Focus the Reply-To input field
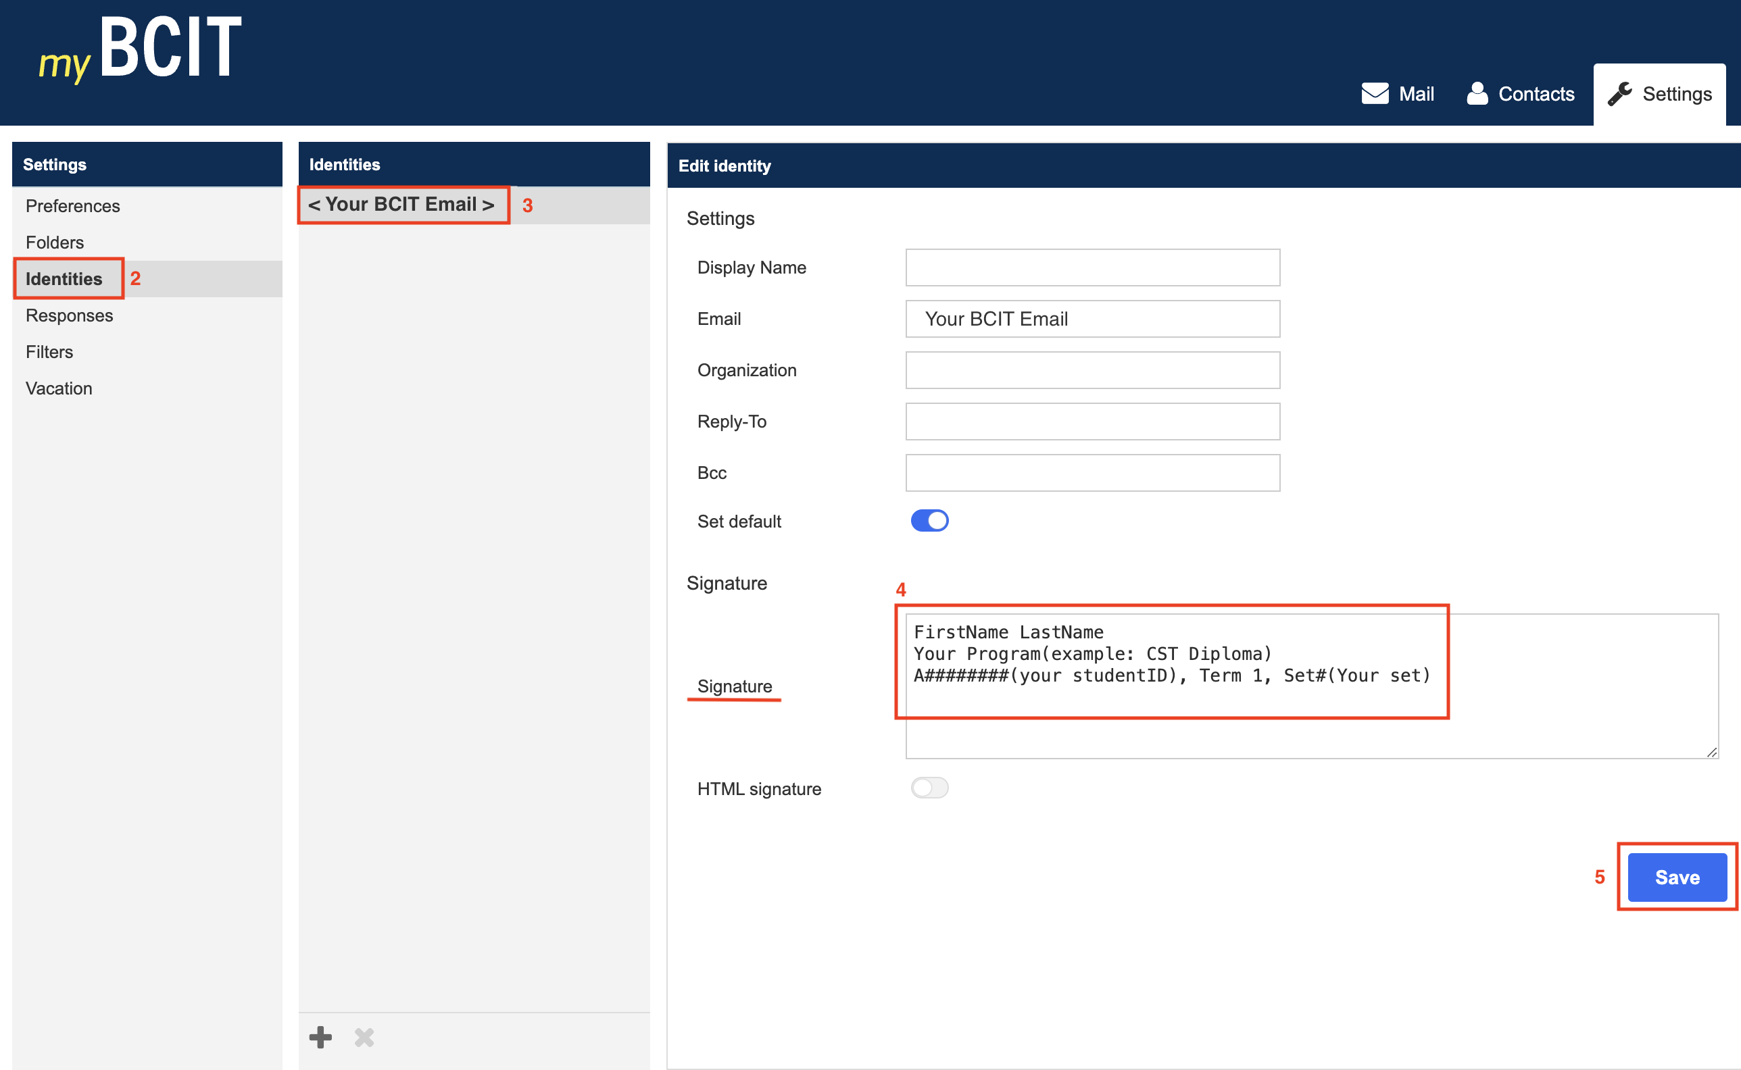 (x=1092, y=422)
